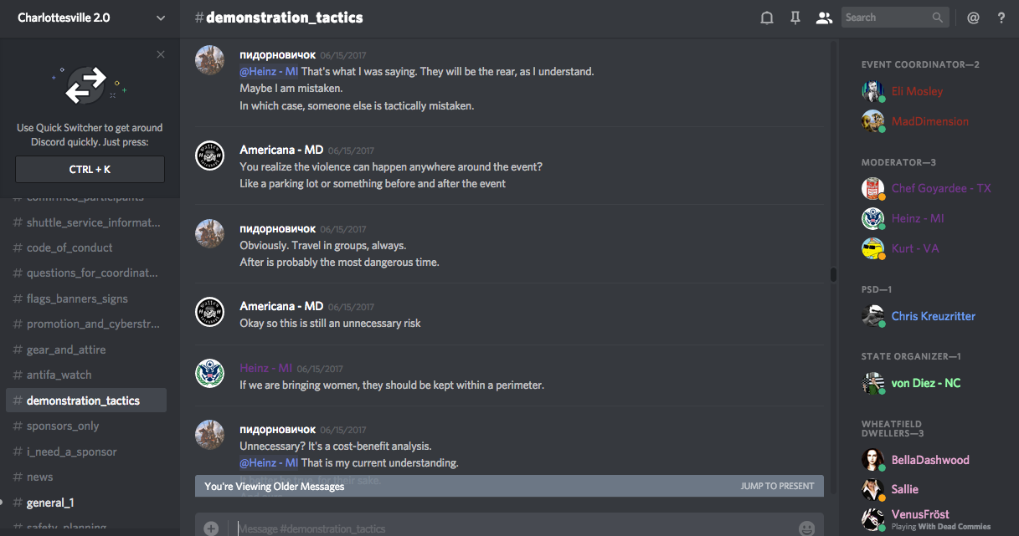Open the gear_and_attire channel
This screenshot has width=1019, height=536.
pos(65,350)
